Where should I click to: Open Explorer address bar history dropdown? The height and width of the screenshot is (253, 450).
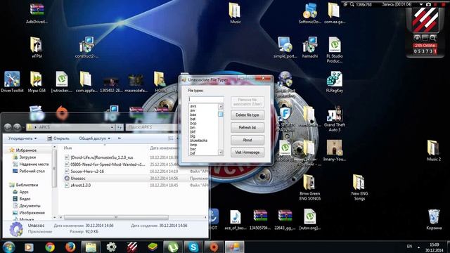[112, 127]
